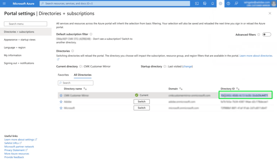Click Switch button in third directory row
Image resolution: width=277 pixels, height=165 pixels.
pyautogui.click(x=141, y=108)
